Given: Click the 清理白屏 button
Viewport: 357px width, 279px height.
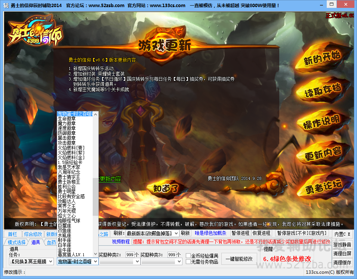Looking at the screenshot, I should 342,254.
